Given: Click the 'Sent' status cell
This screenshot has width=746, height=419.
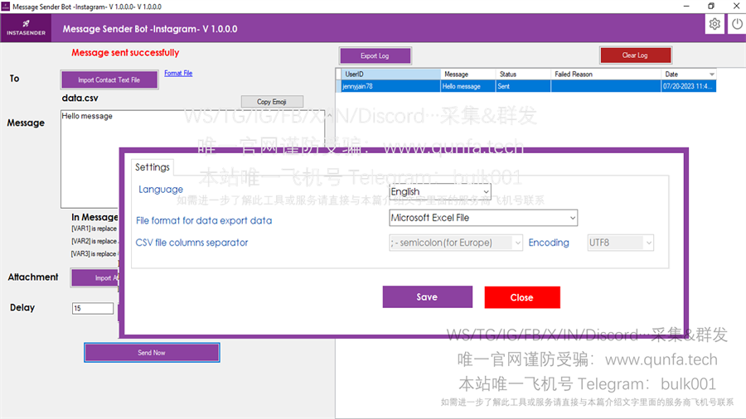Looking at the screenshot, I should pos(523,86).
